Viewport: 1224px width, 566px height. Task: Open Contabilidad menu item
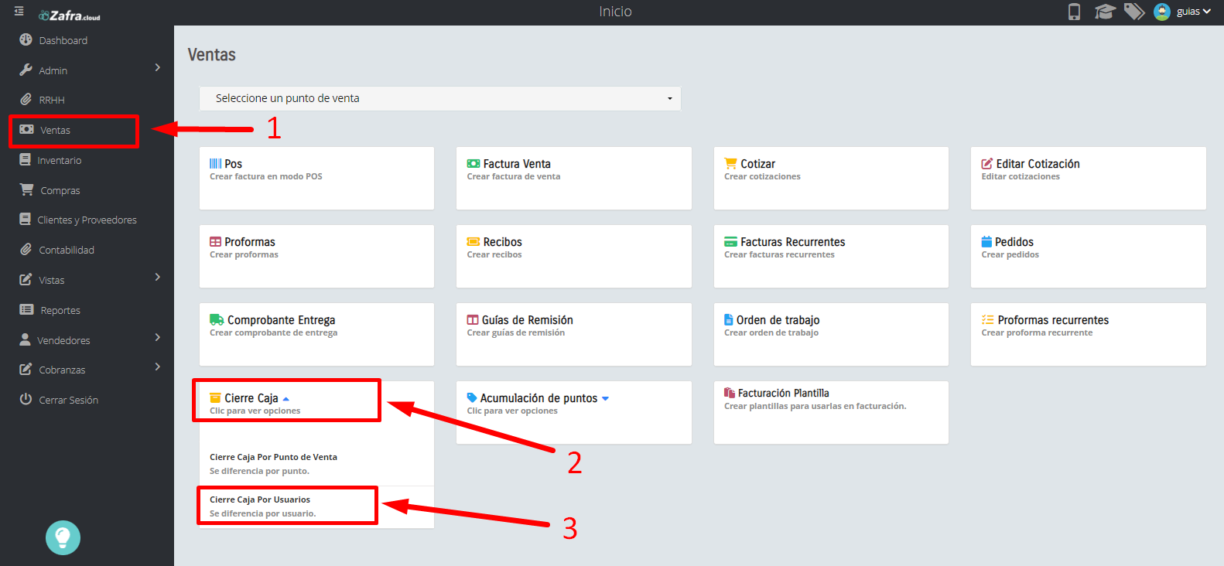coord(67,250)
